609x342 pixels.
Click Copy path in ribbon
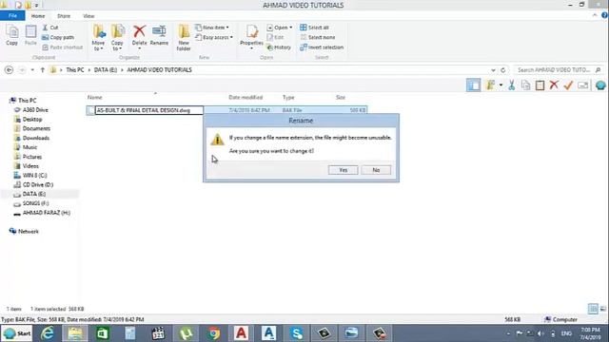point(58,37)
